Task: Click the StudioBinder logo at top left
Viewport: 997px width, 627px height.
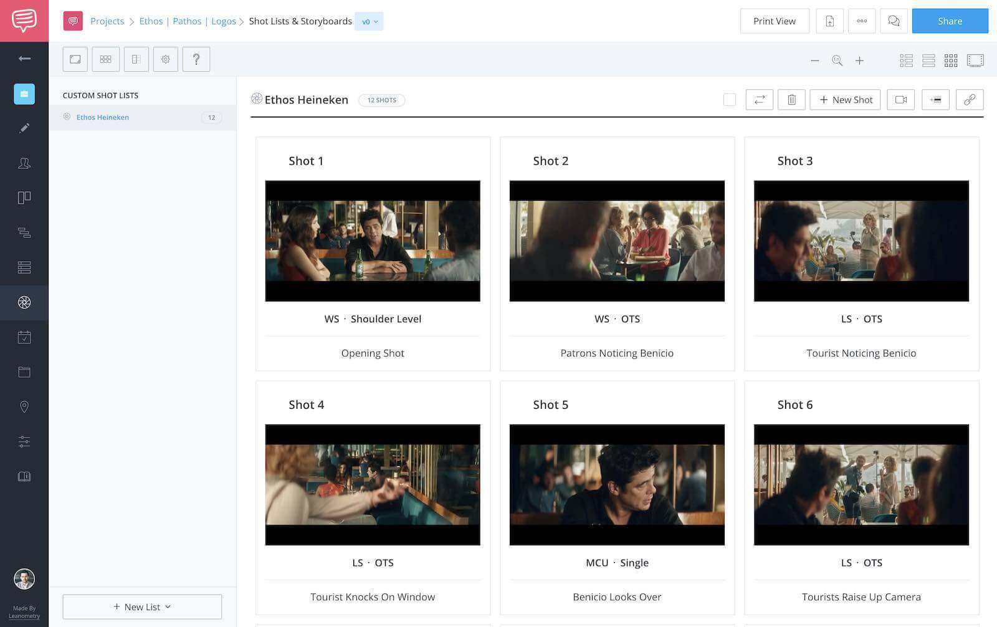Action: pos(24,21)
